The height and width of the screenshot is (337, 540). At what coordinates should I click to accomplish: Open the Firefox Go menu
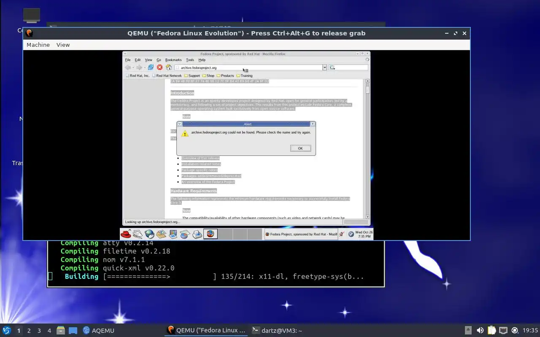[x=159, y=60]
